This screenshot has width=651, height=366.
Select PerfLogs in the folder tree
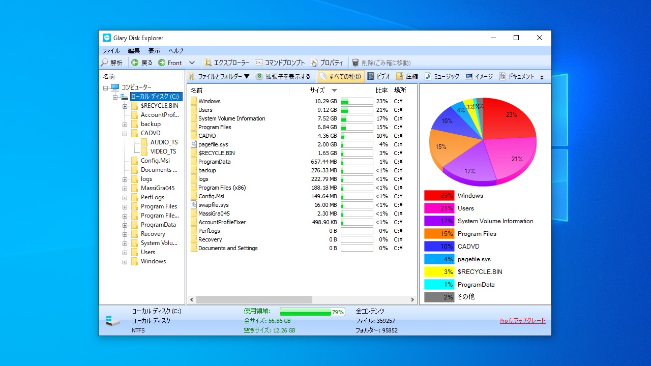153,197
